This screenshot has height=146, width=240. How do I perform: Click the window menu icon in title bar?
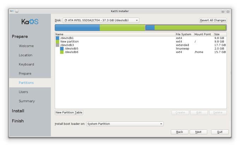12,11
